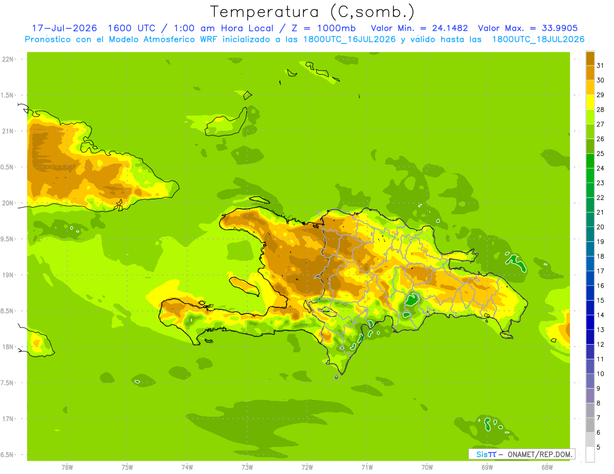Click longitude axis label '73W'
Screen dimensions: 614x474
click(247, 467)
